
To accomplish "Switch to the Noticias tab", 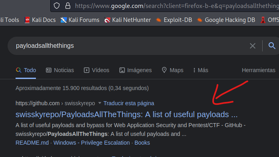I will 60,70.
